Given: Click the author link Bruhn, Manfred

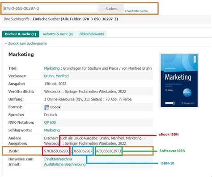Looking at the screenshot, I should point(56,76).
